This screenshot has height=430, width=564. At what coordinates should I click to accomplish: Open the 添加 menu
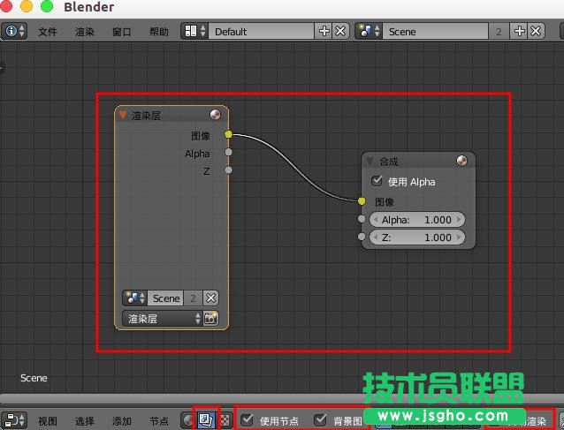coord(122,421)
